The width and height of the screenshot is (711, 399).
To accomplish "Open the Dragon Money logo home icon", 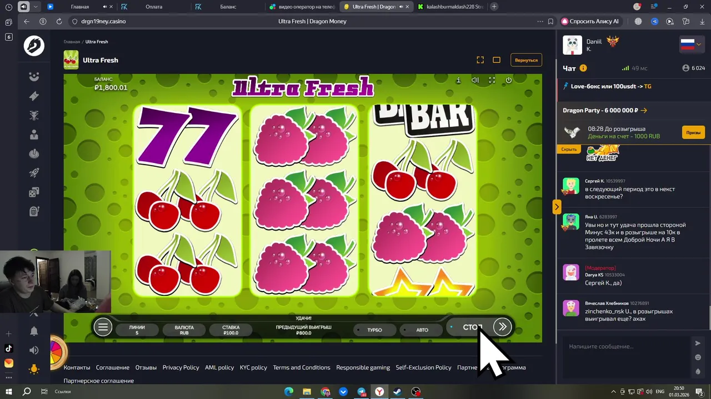I will coord(34,45).
